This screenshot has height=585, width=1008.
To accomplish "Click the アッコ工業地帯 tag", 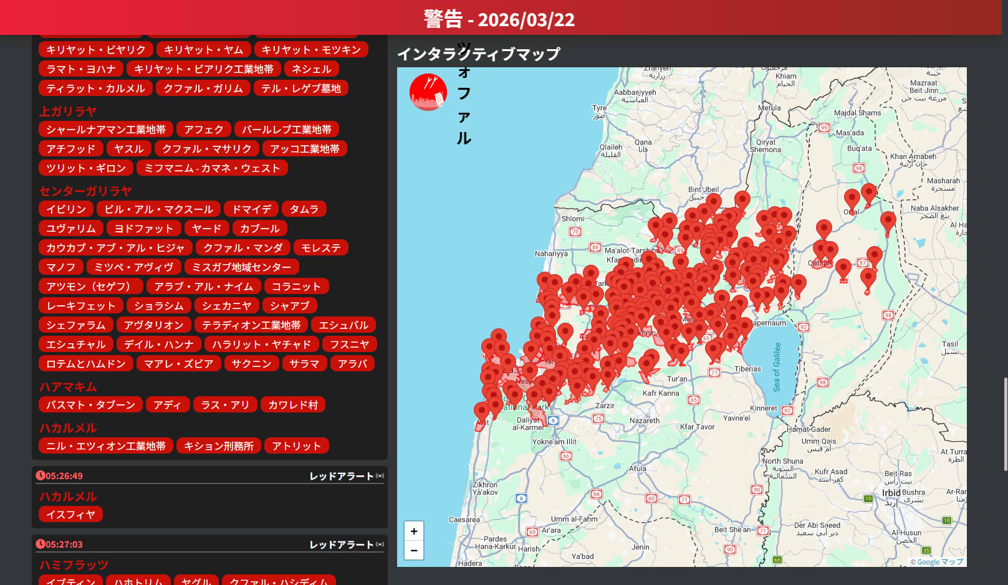I will (304, 149).
